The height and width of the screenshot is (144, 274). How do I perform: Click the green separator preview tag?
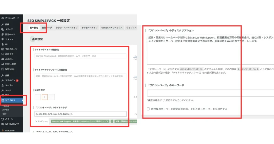point(112,122)
